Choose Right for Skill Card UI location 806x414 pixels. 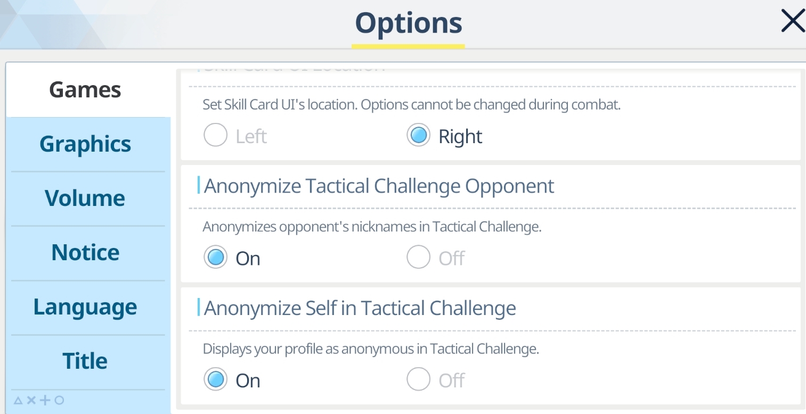[x=418, y=136]
